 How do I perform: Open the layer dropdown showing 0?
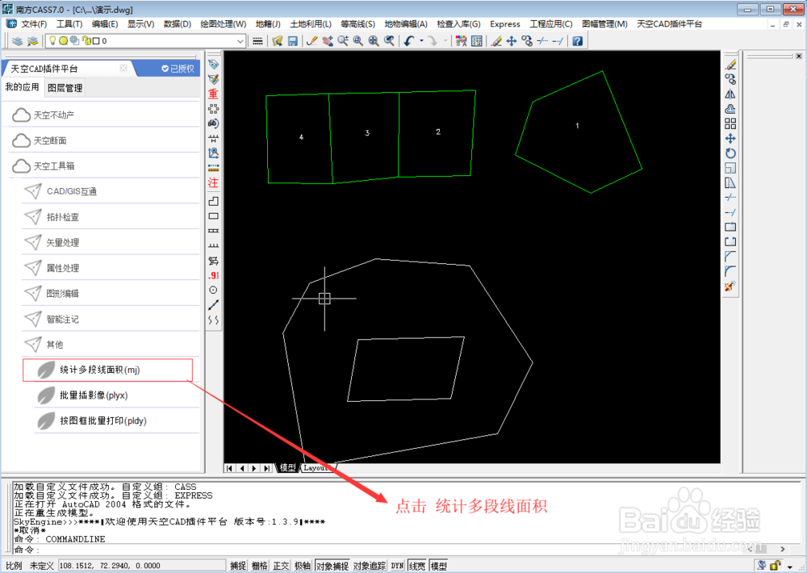point(145,40)
